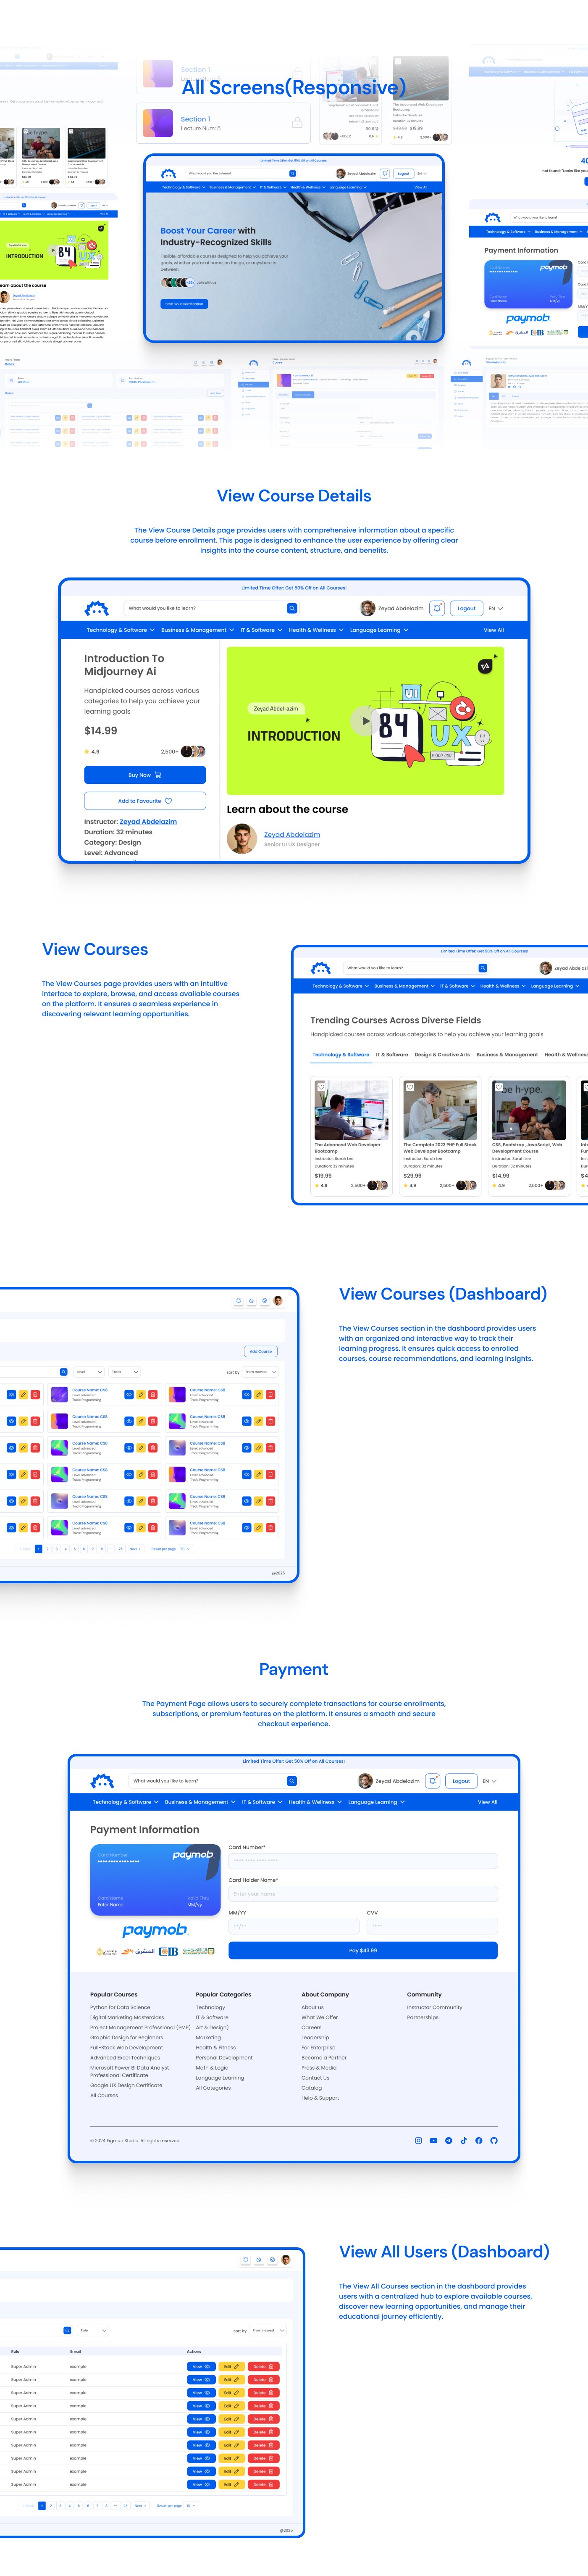Open Instructor Community footer link

click(435, 2007)
